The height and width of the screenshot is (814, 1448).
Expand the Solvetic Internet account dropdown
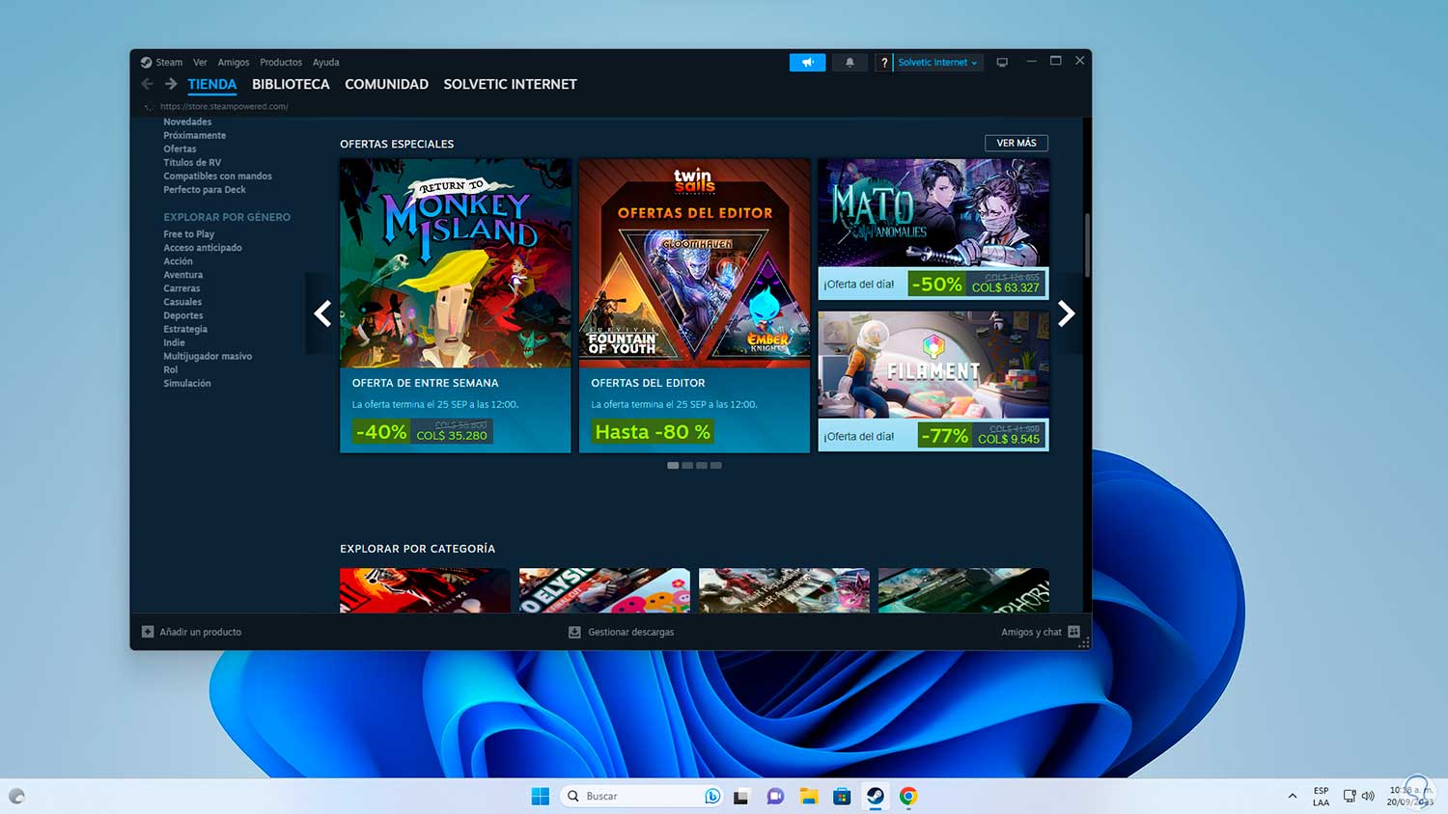tap(937, 63)
